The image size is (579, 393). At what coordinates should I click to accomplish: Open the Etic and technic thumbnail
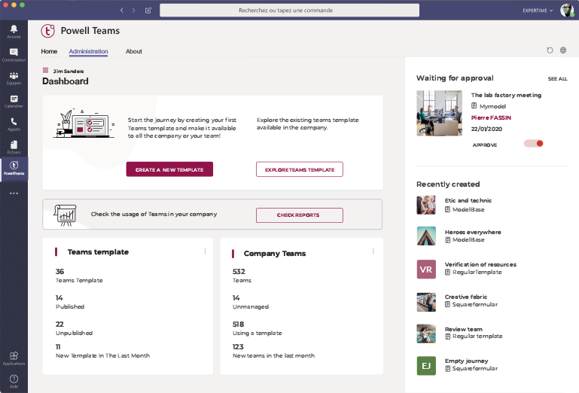click(426, 205)
